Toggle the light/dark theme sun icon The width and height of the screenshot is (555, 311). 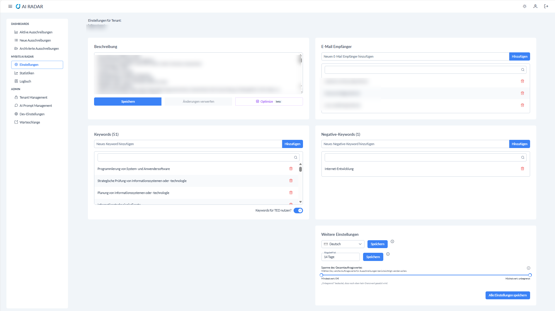click(525, 6)
